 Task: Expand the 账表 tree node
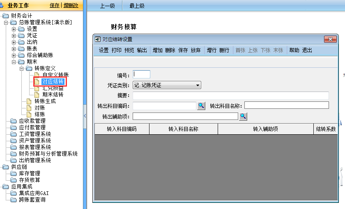click(14, 48)
